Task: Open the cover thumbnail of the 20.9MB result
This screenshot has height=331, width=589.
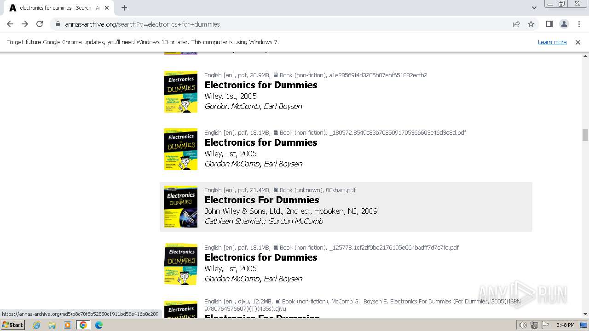Action: 181,91
